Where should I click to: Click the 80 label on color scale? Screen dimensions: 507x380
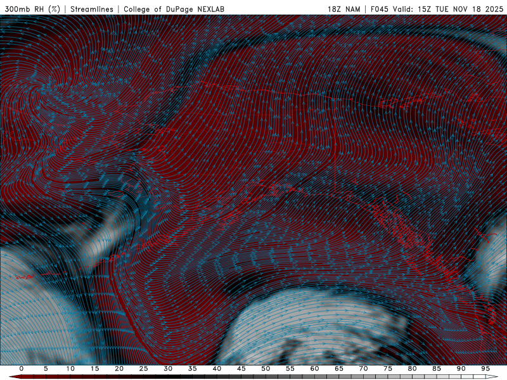pos(412,369)
